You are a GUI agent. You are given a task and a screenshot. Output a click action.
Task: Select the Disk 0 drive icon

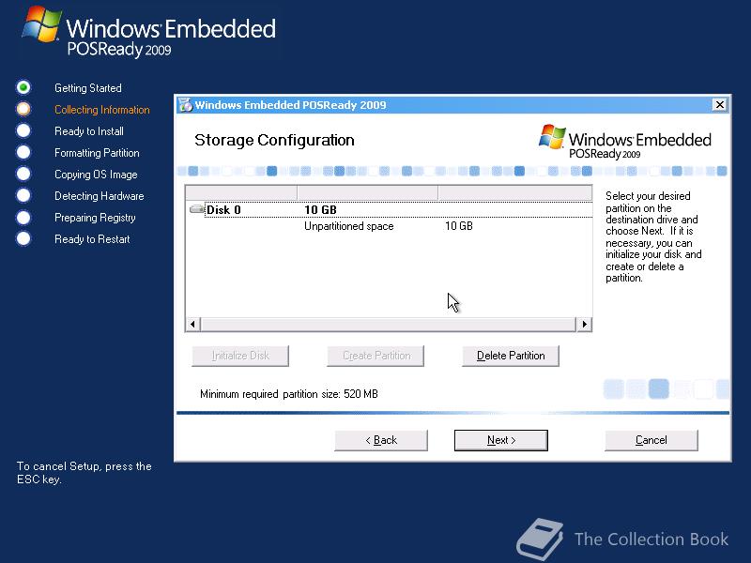pyautogui.click(x=196, y=209)
